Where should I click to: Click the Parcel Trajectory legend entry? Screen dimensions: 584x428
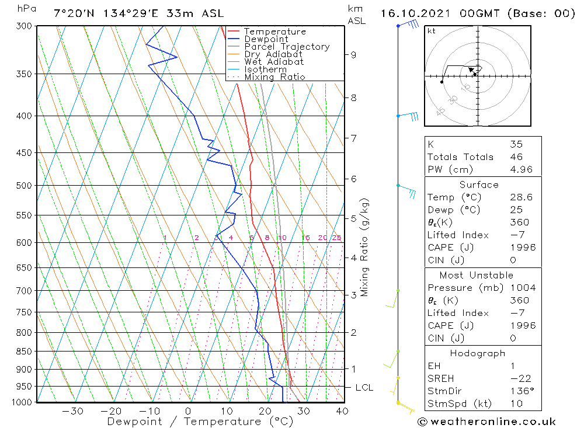(279, 47)
